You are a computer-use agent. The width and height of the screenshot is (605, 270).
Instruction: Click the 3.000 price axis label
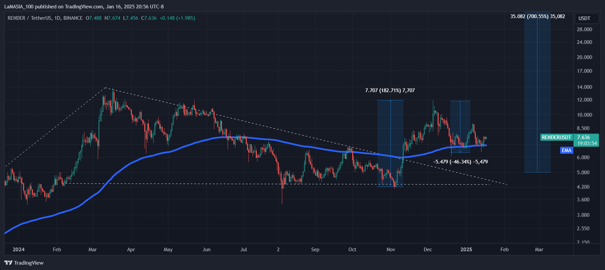(583, 215)
